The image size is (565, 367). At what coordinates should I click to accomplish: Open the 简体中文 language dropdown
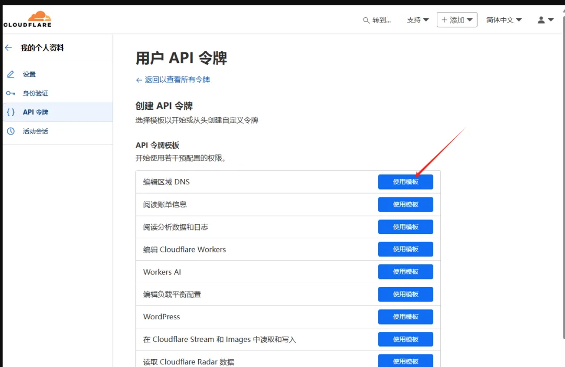[504, 20]
